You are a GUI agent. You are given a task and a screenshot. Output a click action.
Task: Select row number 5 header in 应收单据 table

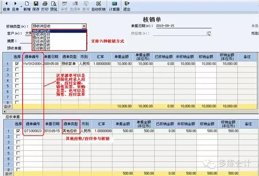(x=8, y=153)
